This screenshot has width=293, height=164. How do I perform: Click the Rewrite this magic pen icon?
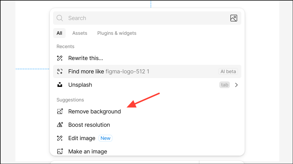click(x=60, y=58)
